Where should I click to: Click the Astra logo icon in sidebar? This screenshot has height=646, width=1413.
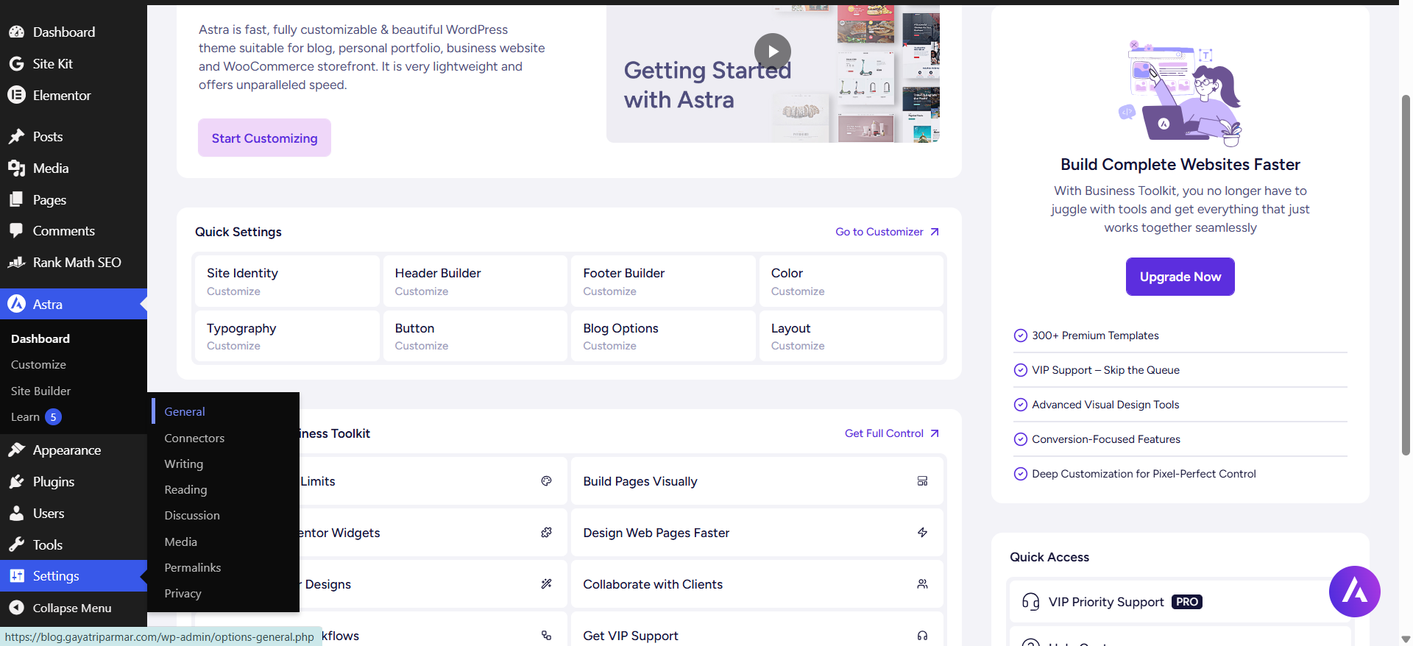click(x=17, y=304)
